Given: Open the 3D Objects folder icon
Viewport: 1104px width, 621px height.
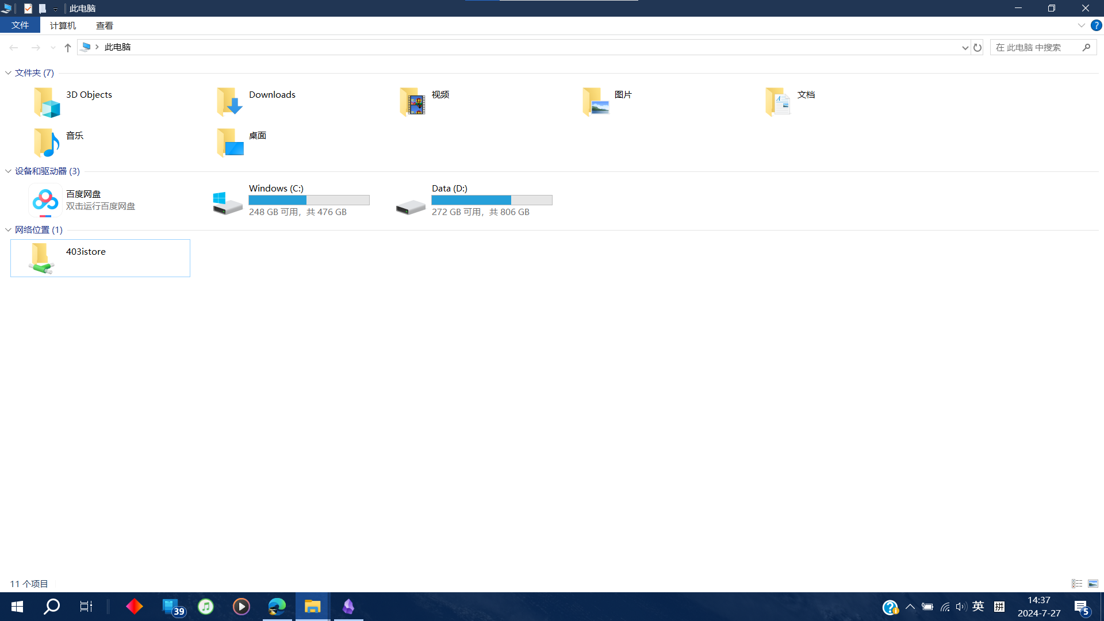Looking at the screenshot, I should click(x=47, y=102).
